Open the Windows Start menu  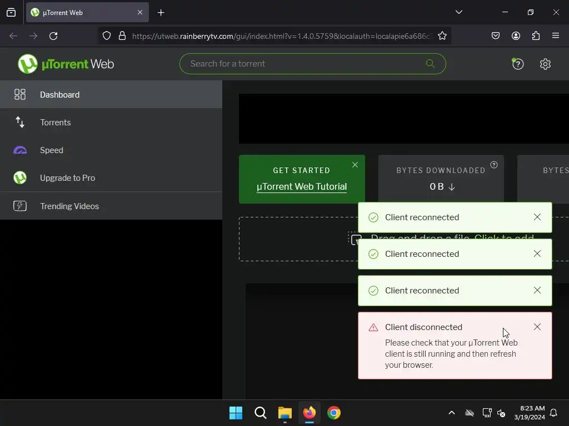[236, 413]
